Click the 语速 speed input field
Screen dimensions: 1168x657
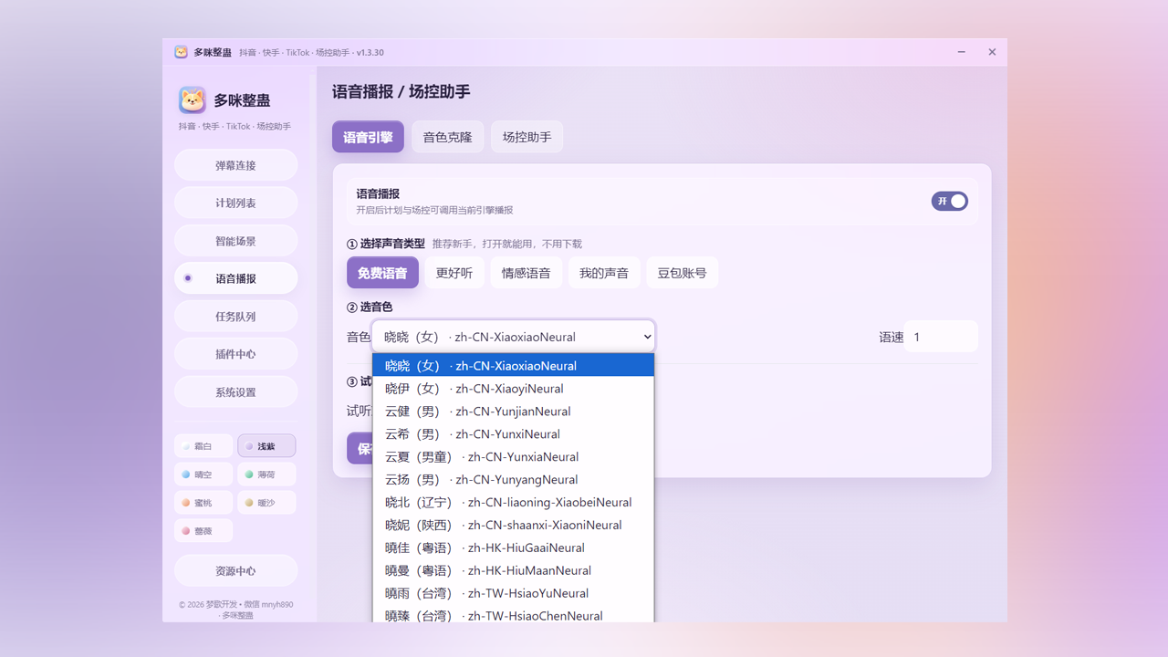(x=941, y=337)
